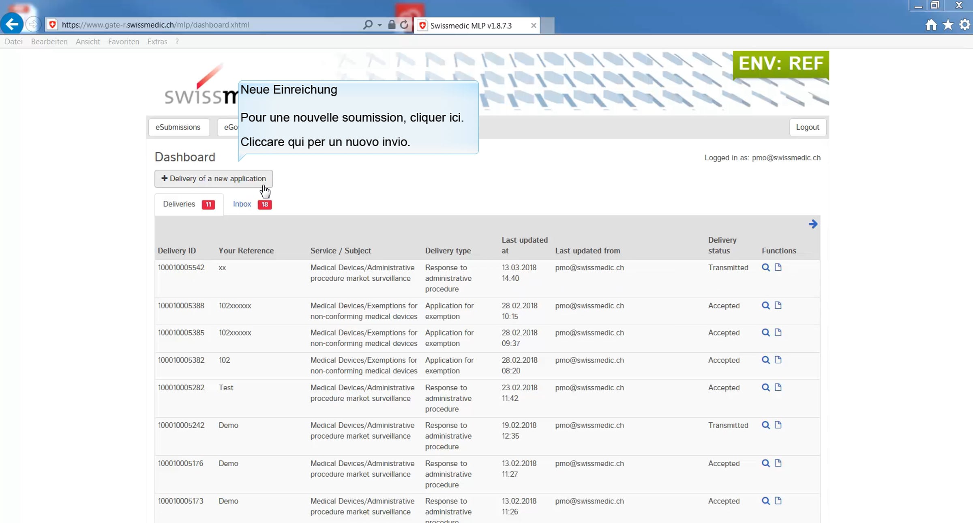Sort by Service / Subject column header
Viewport: 973px width, 523px height.
[341, 251]
